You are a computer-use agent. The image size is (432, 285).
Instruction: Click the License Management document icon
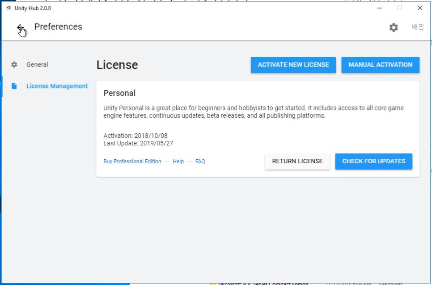[x=14, y=86]
